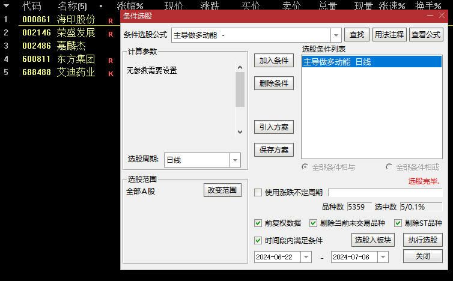This screenshot has width=453, height=281.
Task: Click up arrow of 计算参数 scrollbar
Action: coord(240,67)
